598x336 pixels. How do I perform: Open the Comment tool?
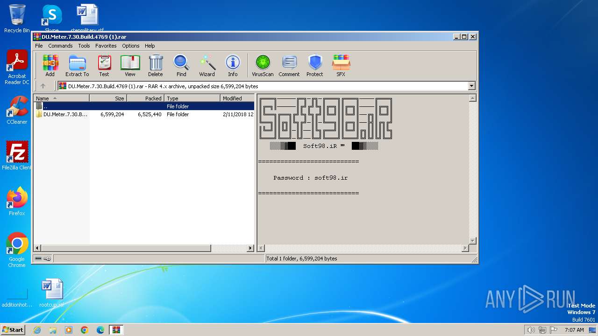click(x=289, y=65)
